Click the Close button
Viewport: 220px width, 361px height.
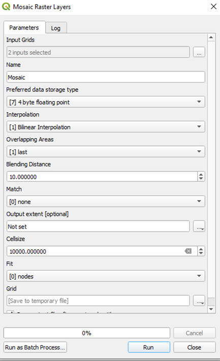(195, 347)
